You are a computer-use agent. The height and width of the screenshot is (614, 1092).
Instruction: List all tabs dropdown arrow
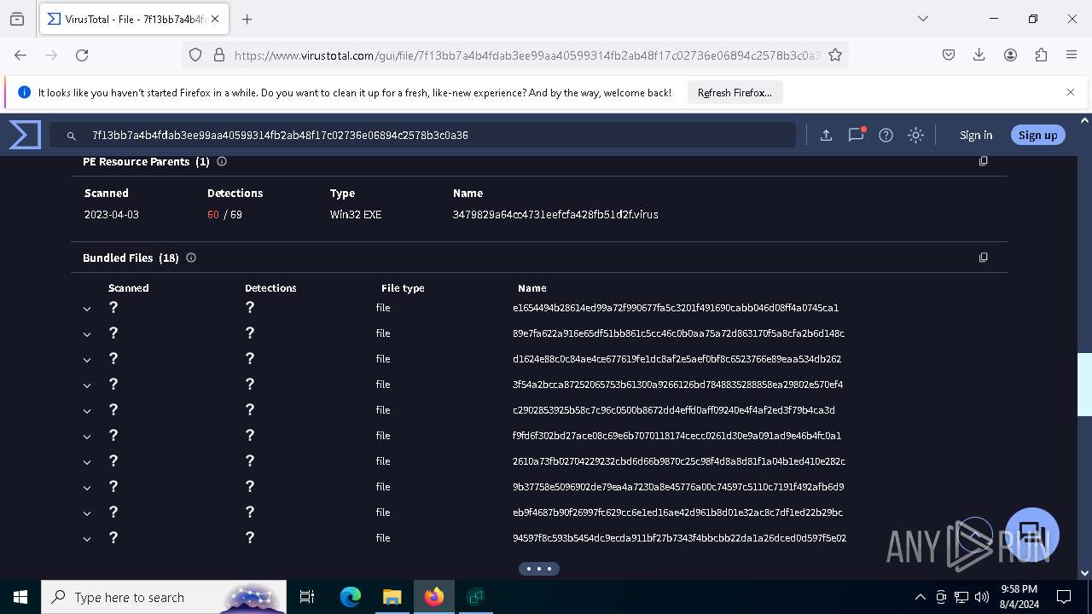click(x=922, y=19)
